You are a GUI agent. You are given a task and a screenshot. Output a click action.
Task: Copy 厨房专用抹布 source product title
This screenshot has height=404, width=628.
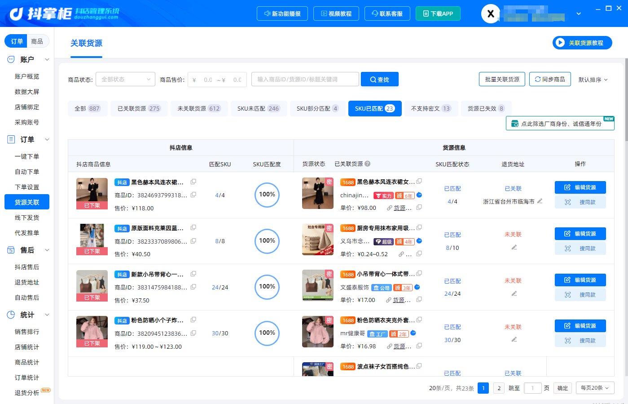tap(419, 227)
